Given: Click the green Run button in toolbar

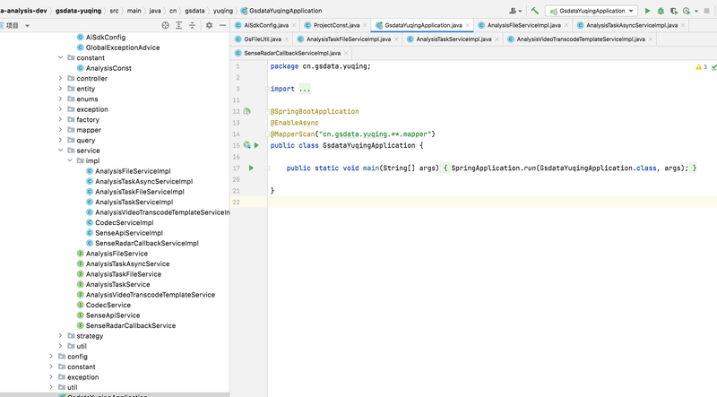Looking at the screenshot, I should (647, 11).
